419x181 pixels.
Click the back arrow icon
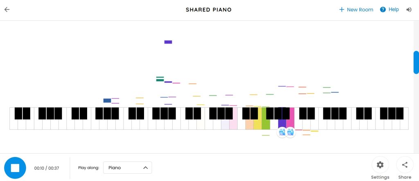coord(7,10)
